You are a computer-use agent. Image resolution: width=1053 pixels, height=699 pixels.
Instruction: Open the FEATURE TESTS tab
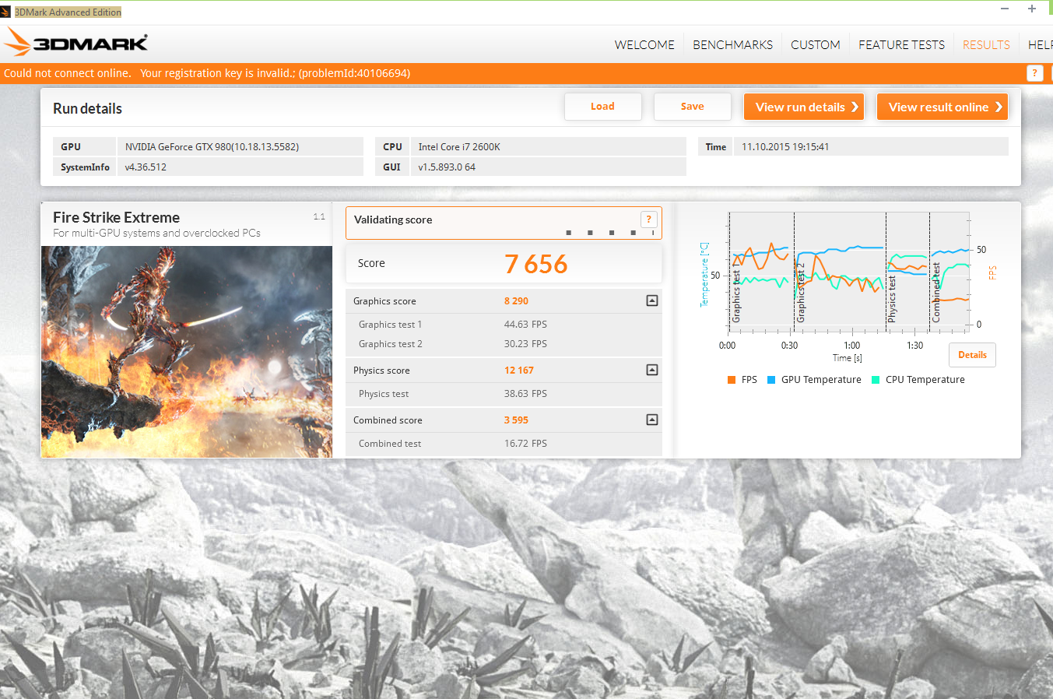(x=901, y=44)
